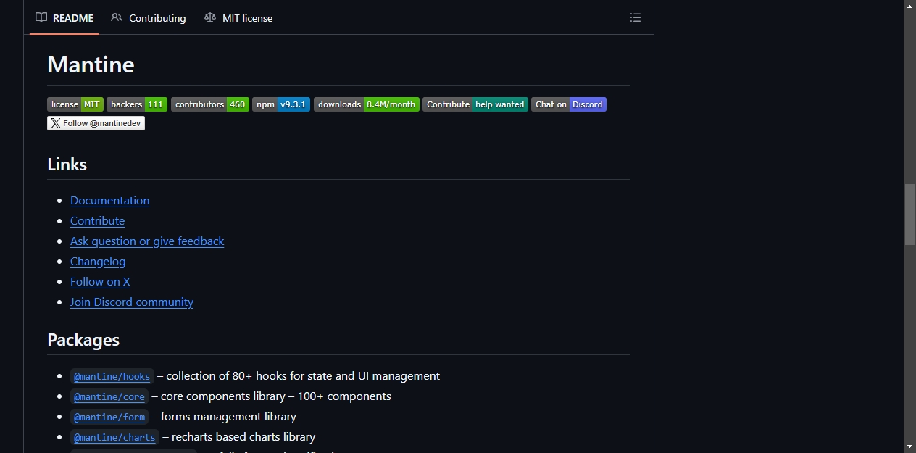The image size is (916, 453).
Task: Click the people icon beside Contributing
Action: click(117, 18)
